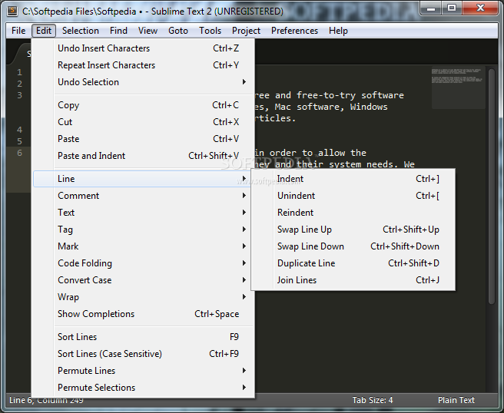Choose Sort Lines (Case Sensitive)
Viewport: 504px width, 413px height.
tap(144, 354)
